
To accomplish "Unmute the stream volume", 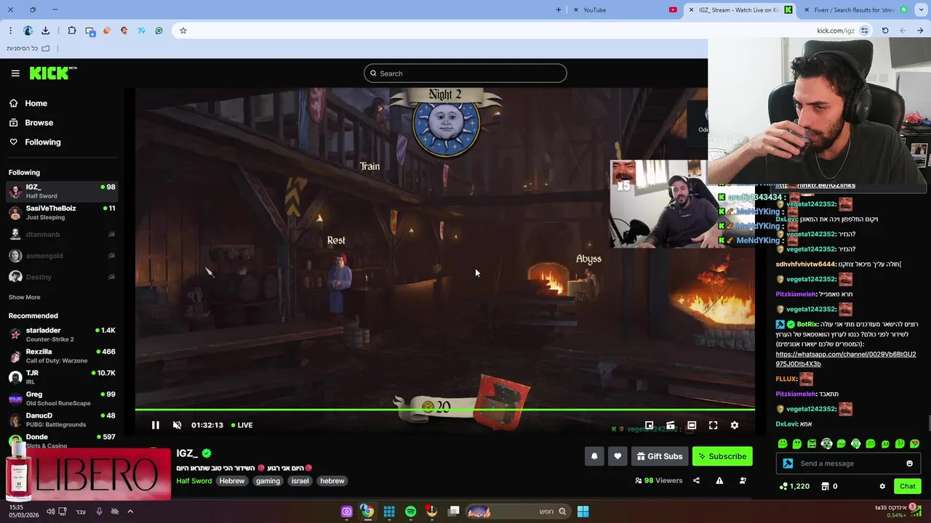I will [177, 425].
